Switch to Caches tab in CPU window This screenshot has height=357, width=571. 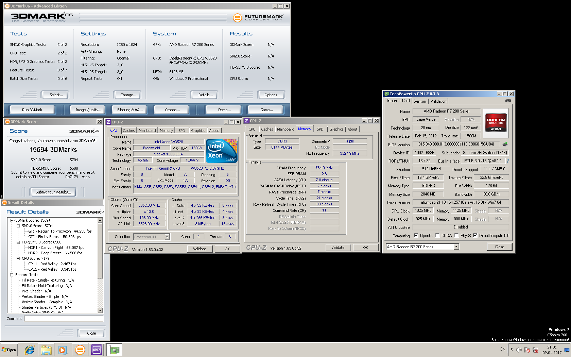(128, 131)
